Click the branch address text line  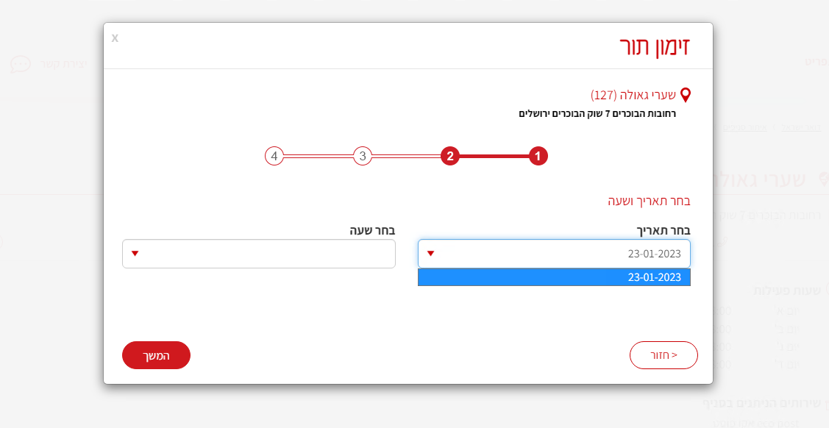tap(597, 113)
